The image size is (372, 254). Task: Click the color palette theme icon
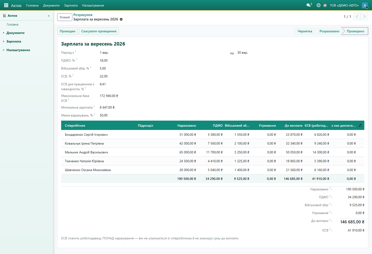(x=325, y=5)
